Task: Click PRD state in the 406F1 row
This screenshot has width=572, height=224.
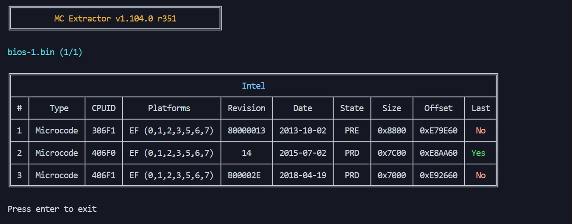Action: pos(352,175)
